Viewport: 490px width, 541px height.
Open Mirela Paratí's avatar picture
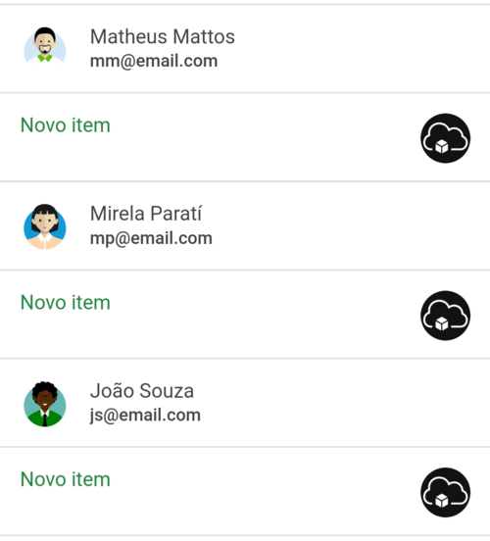coord(45,226)
